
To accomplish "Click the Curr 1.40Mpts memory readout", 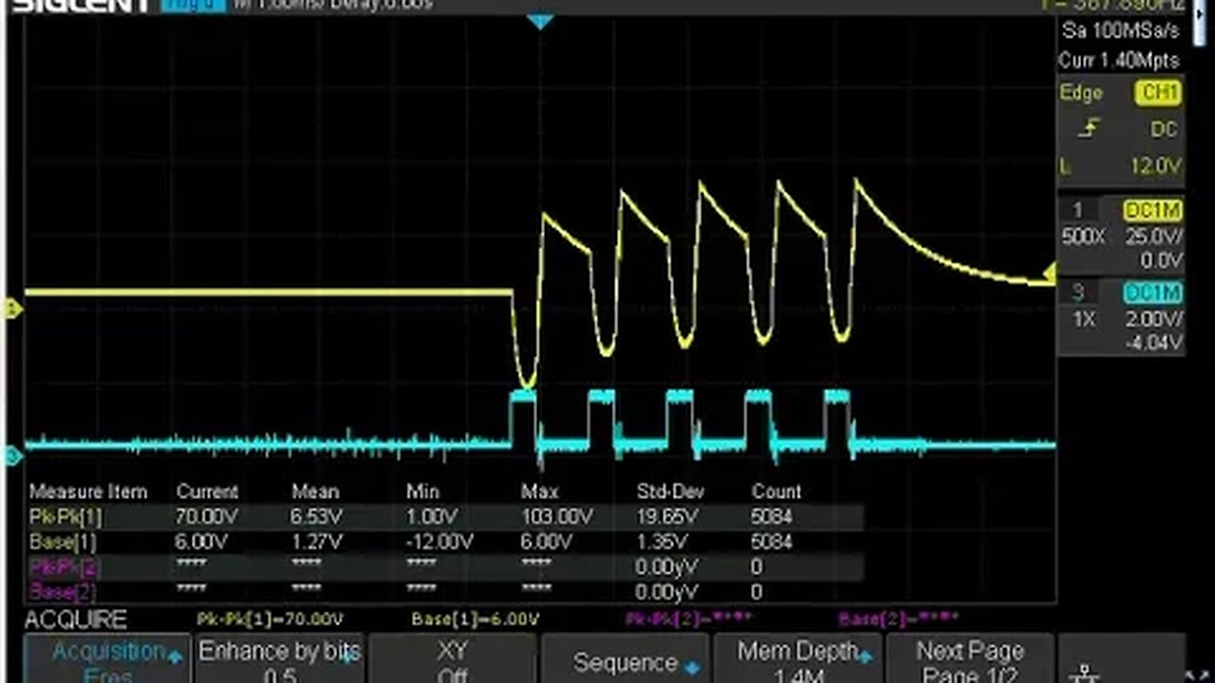I will 1119,60.
